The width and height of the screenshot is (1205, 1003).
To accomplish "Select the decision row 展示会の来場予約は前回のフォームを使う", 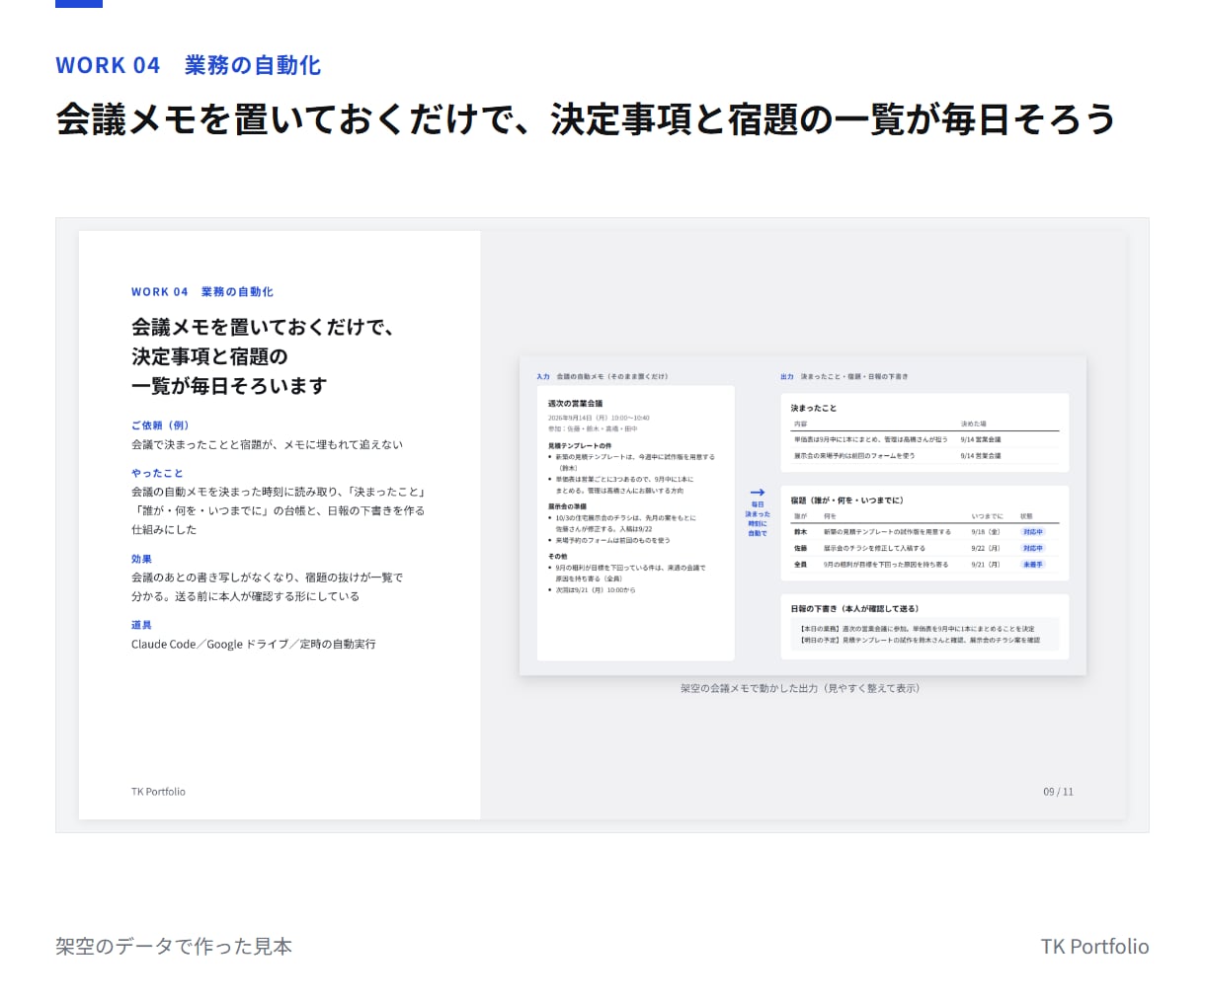I will coord(924,455).
